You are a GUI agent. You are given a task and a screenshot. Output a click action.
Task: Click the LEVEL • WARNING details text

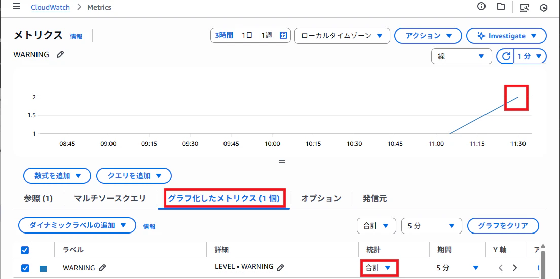click(244, 266)
